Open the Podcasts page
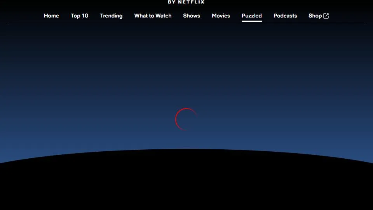 coord(285,16)
